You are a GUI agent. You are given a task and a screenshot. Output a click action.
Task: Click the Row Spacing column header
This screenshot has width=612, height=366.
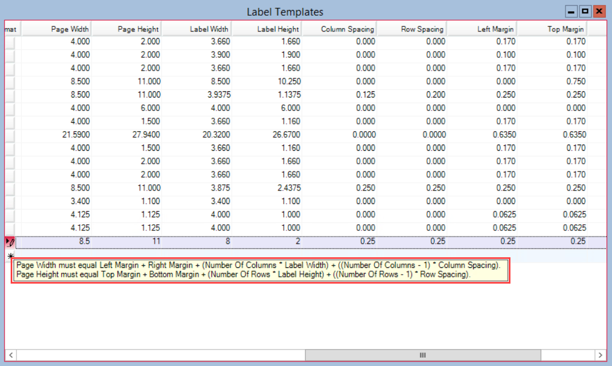pyautogui.click(x=412, y=29)
